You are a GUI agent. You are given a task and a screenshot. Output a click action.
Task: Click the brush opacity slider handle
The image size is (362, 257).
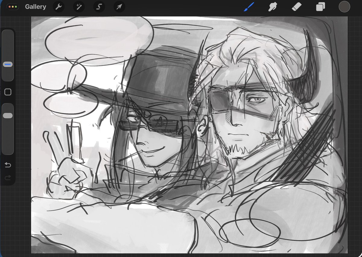(8, 116)
